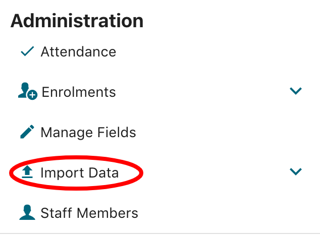The height and width of the screenshot is (235, 320).
Task: Click the Manage Fields pencil icon
Action: 27,132
